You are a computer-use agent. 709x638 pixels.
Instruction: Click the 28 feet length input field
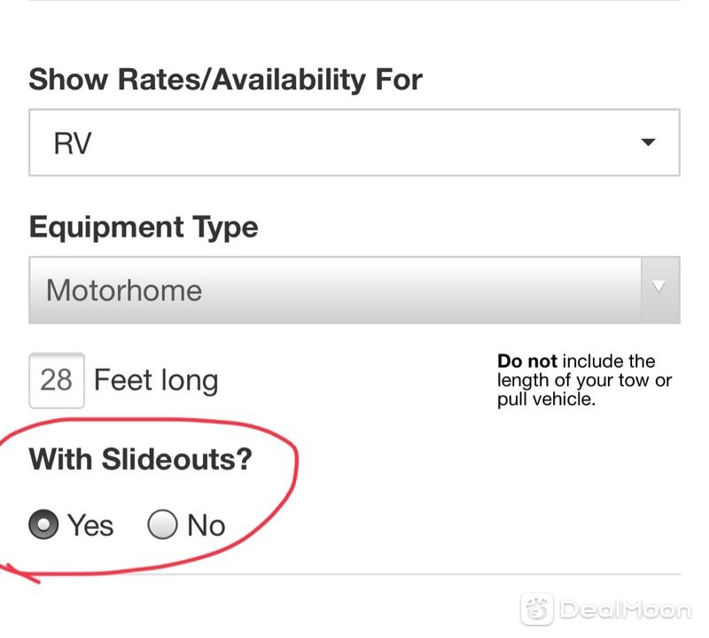(x=57, y=380)
